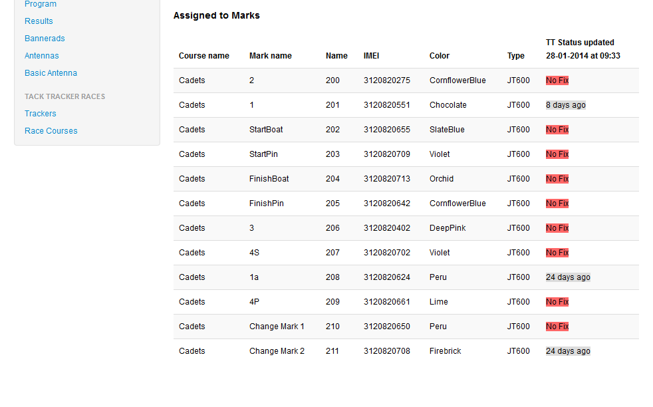653x407 pixels.
Task: Click the Mark name column header
Action: point(270,56)
